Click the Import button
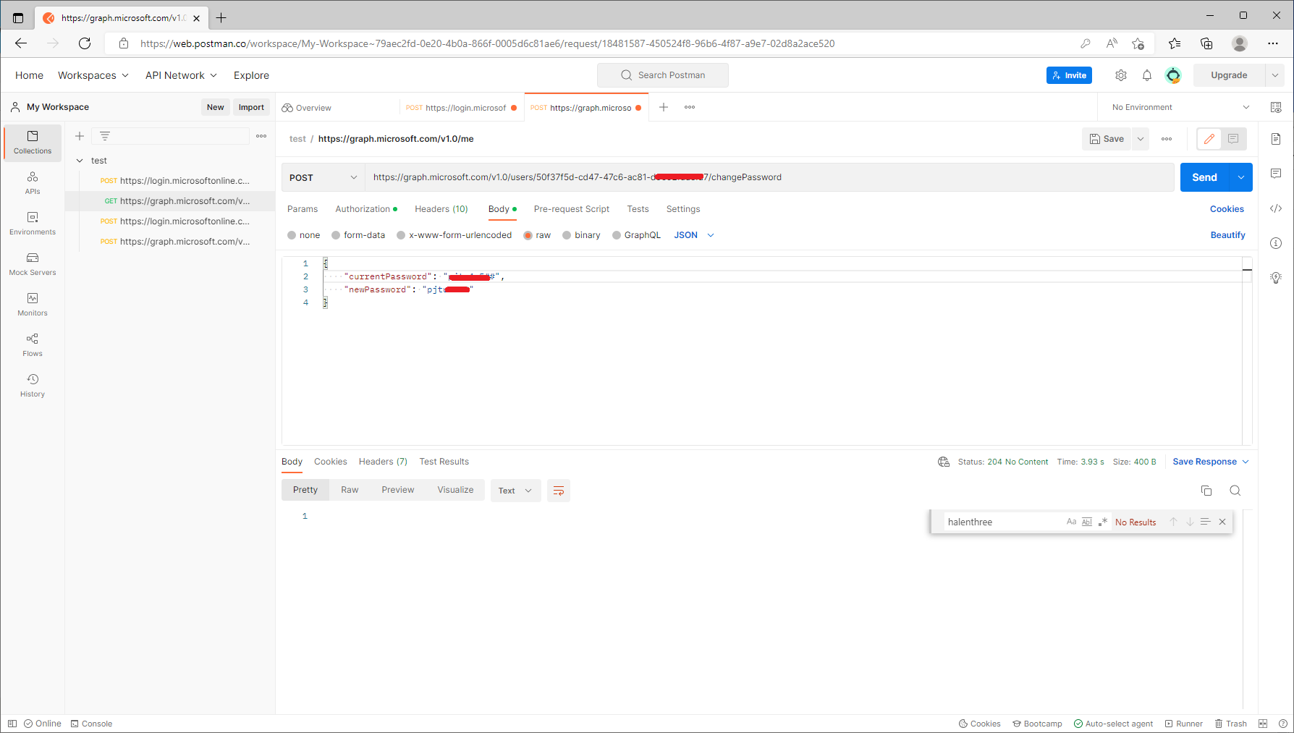 point(251,107)
